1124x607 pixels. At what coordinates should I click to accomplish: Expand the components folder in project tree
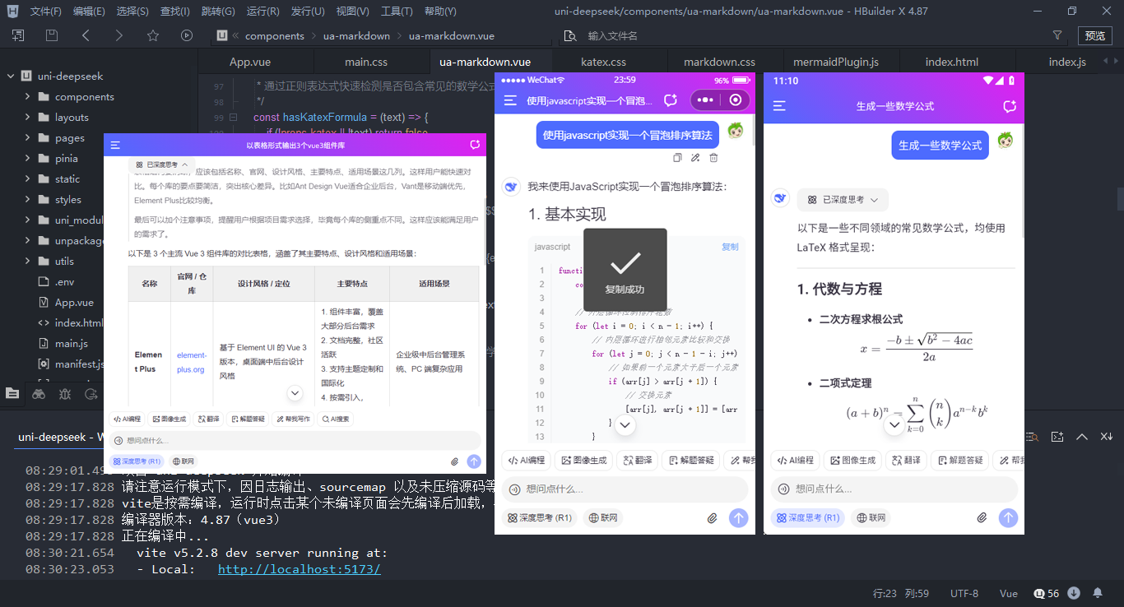click(27, 96)
